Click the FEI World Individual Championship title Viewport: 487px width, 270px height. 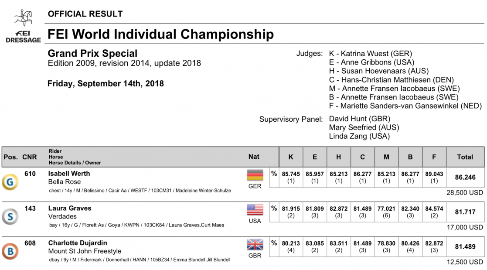160,34
